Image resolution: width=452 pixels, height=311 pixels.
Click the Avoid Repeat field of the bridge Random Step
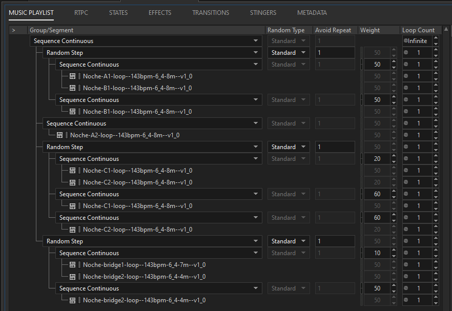point(335,241)
